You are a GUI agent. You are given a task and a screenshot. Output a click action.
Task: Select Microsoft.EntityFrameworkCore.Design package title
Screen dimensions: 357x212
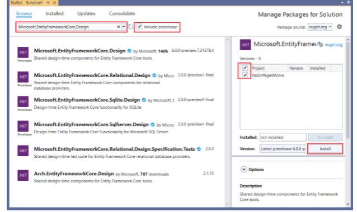[79, 51]
